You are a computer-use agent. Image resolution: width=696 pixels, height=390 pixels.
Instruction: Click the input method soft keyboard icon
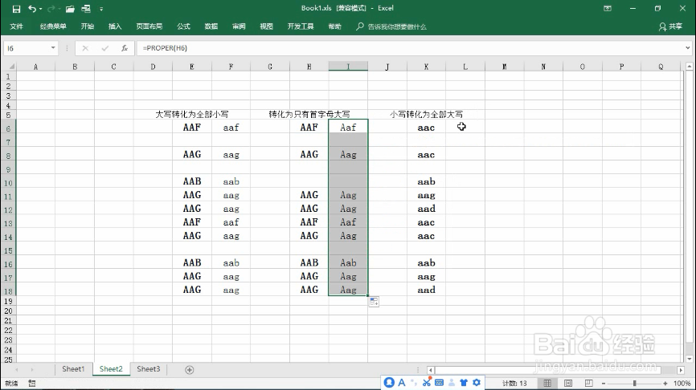point(439,383)
